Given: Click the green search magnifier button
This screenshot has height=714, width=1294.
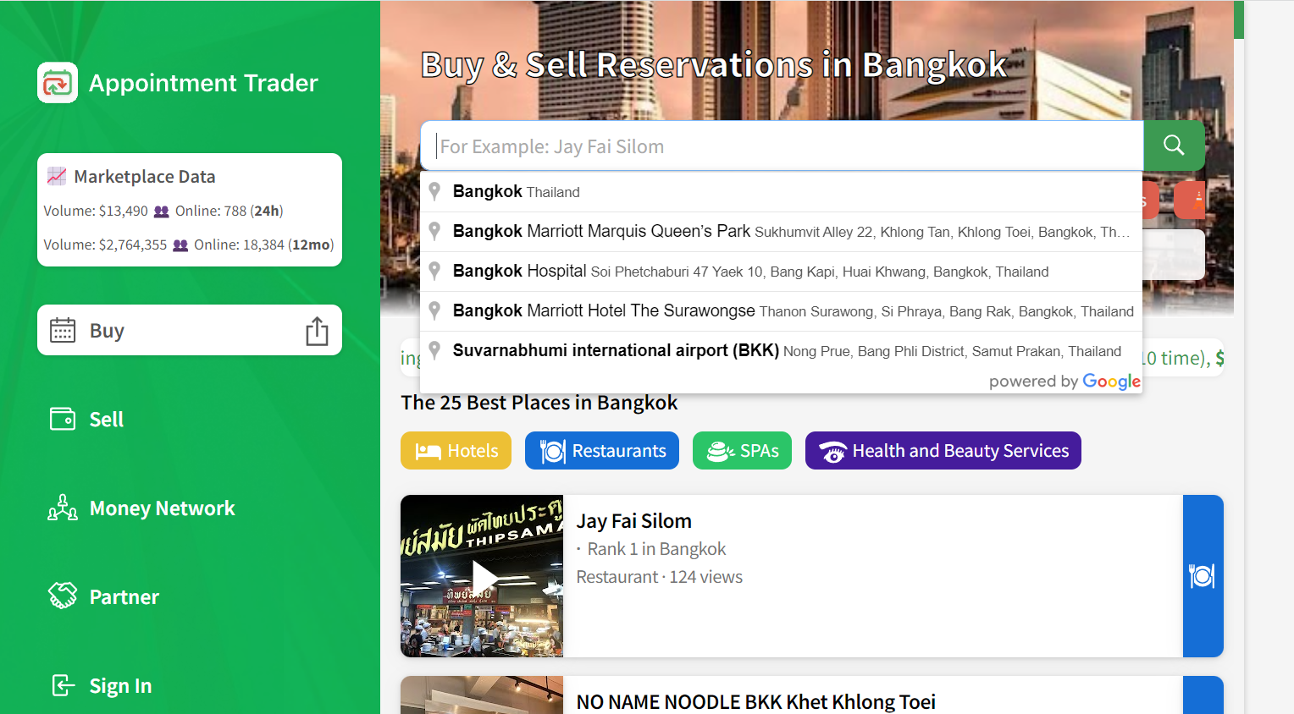Looking at the screenshot, I should (x=1174, y=146).
